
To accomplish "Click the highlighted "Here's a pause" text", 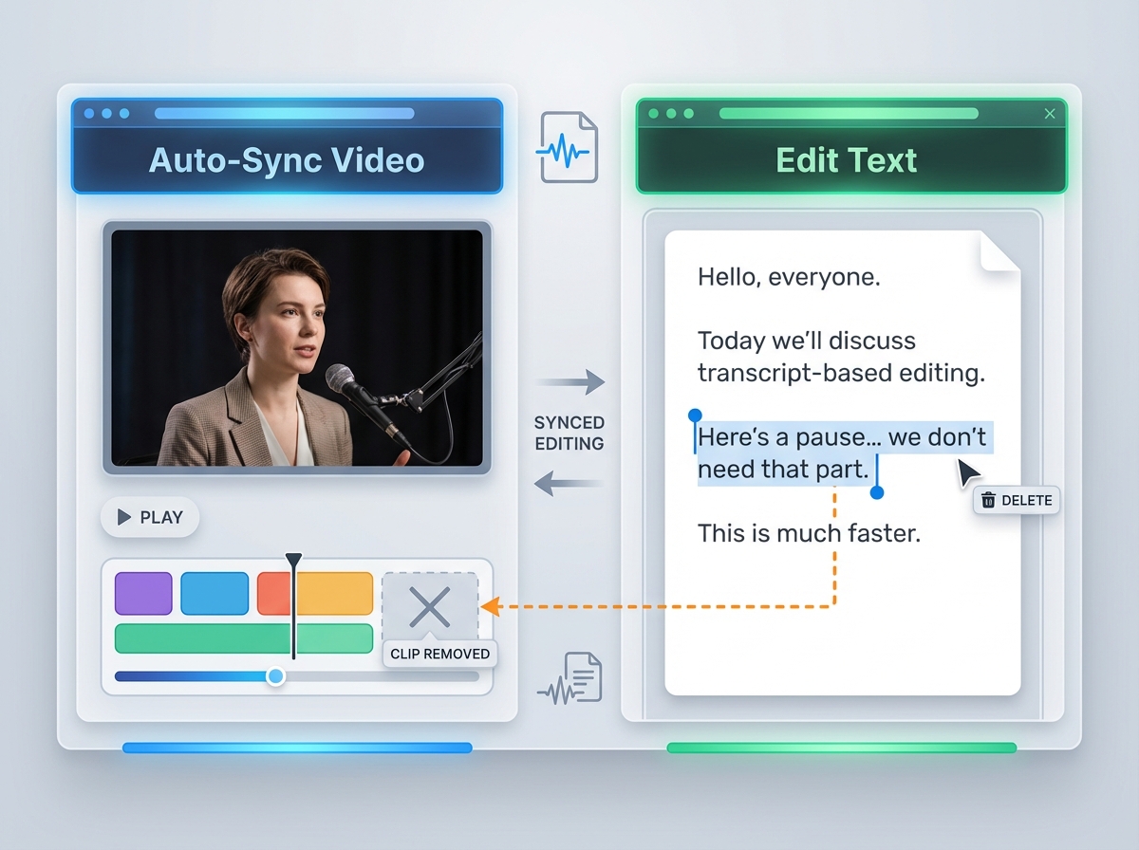I will coord(841,439).
